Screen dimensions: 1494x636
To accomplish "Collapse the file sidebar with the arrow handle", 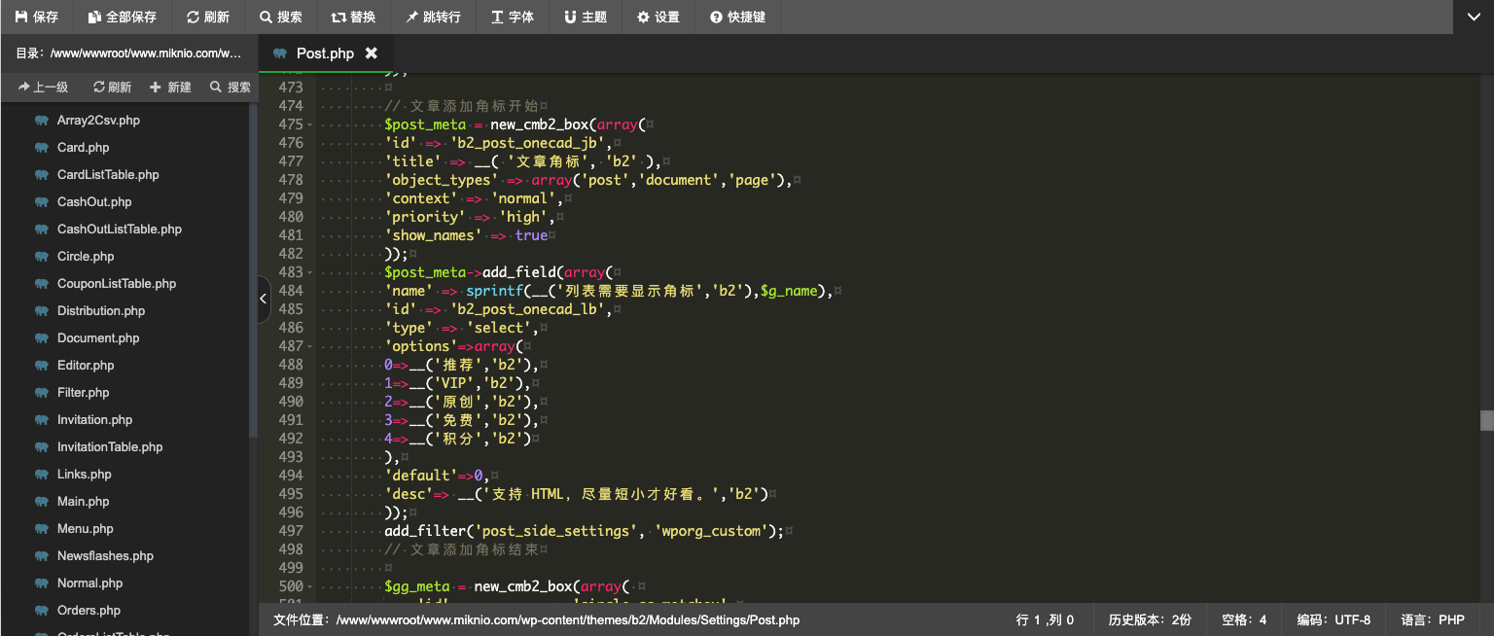I will point(264,300).
